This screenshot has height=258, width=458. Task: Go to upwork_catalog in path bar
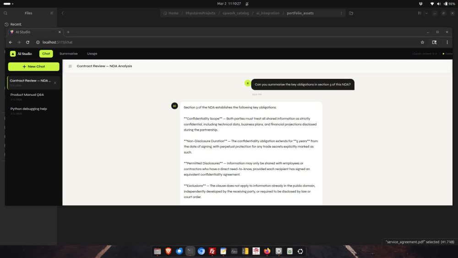pyautogui.click(x=236, y=13)
